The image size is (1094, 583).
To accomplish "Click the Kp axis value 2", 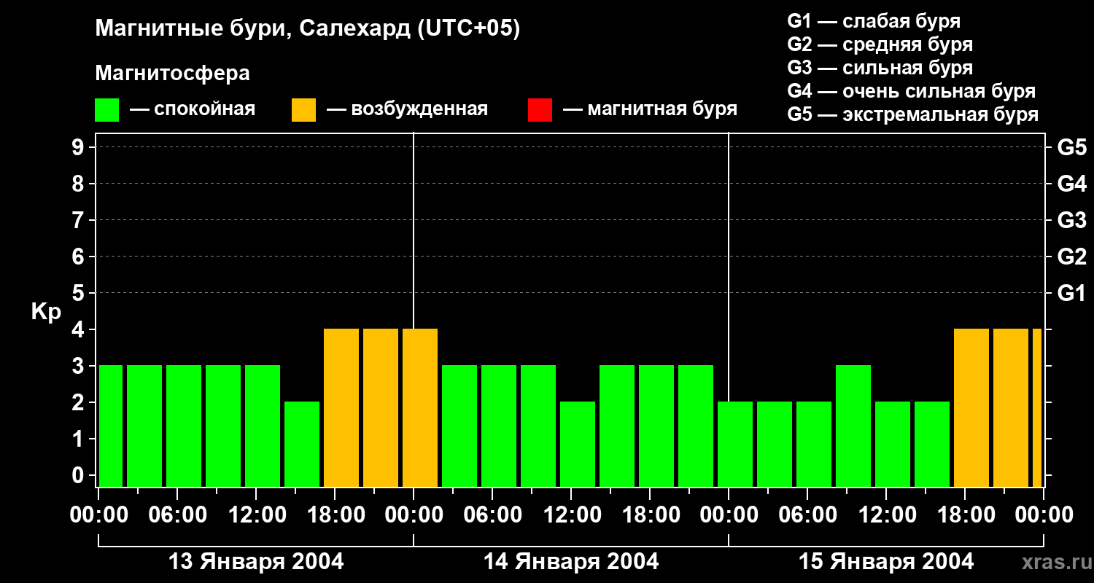I will coord(79,402).
